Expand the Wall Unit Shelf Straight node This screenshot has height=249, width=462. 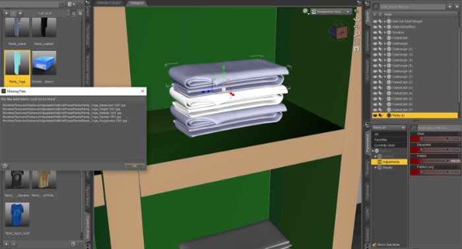(x=385, y=22)
